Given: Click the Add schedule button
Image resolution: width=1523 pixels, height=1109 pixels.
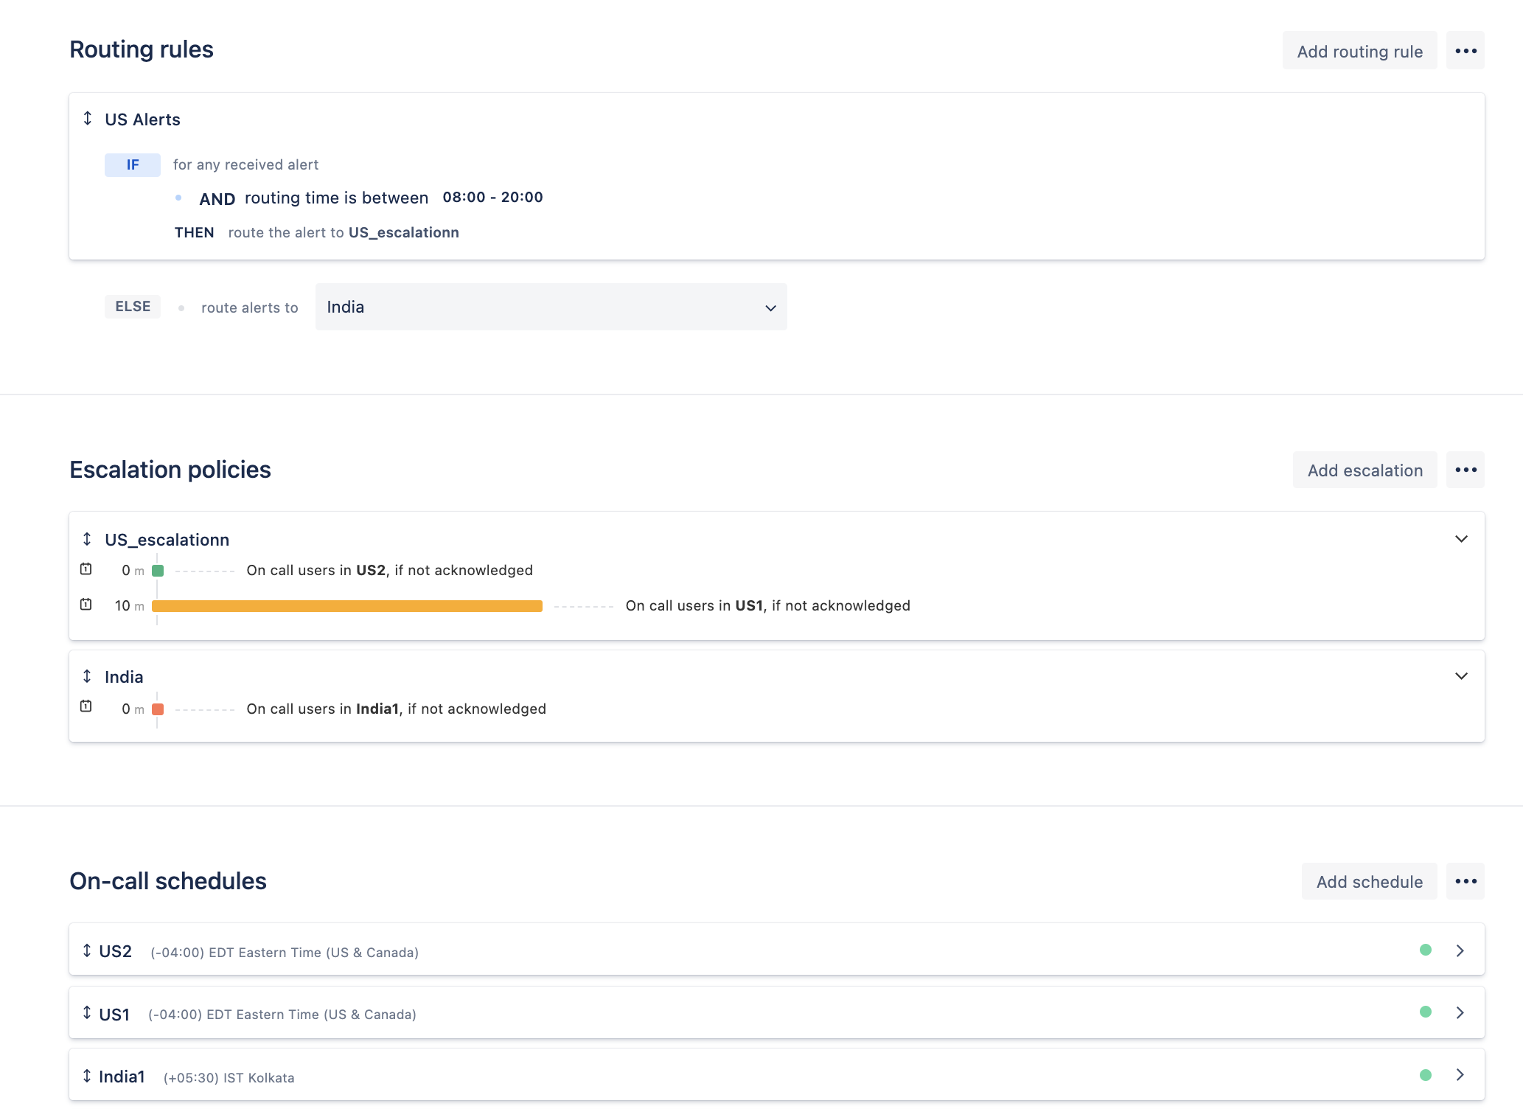Looking at the screenshot, I should coord(1370,881).
